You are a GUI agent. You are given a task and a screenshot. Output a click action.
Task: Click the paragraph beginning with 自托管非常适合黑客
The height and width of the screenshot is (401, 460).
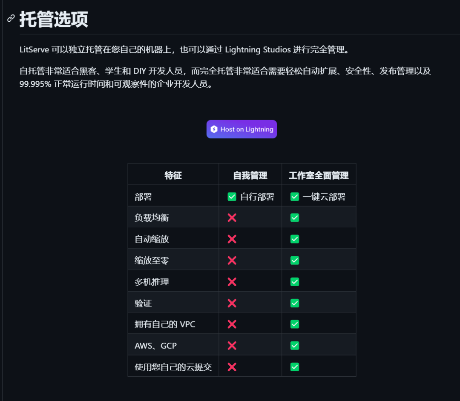pos(225,77)
